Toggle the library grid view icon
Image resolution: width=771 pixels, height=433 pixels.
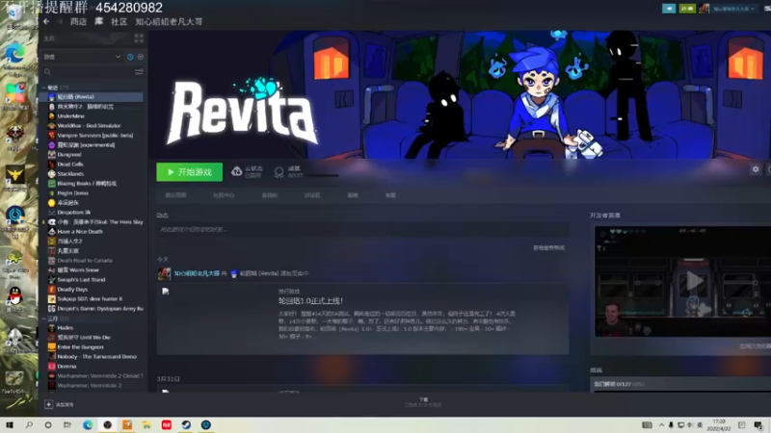(139, 38)
